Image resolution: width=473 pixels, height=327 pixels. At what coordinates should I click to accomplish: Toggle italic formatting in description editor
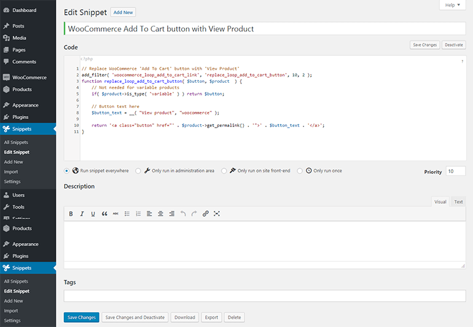[x=82, y=214]
